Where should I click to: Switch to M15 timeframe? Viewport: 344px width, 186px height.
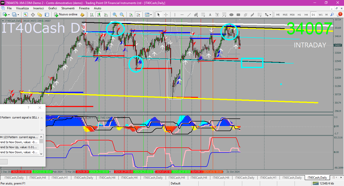coord(285,15)
